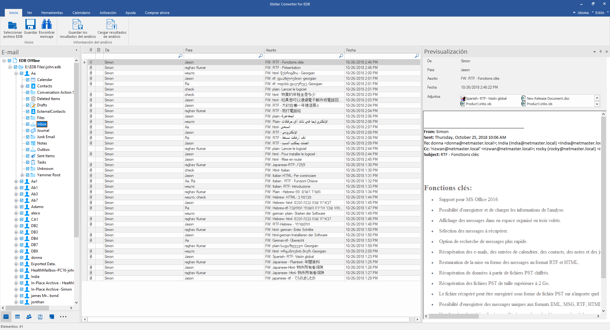Viewport: 610px width, 330px height.
Task: Open the Herramientas tab
Action: tap(52, 13)
